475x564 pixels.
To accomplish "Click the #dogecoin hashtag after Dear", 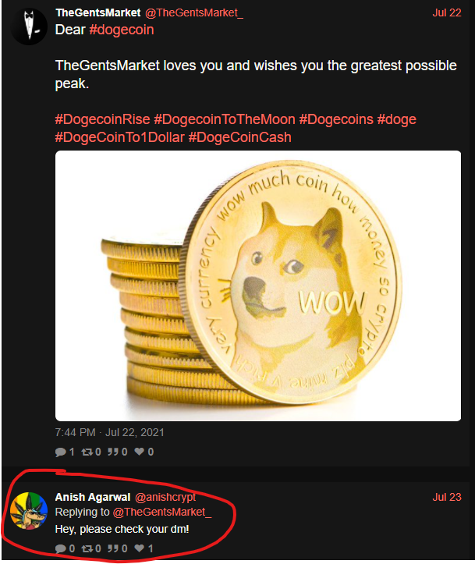I will pos(122,30).
